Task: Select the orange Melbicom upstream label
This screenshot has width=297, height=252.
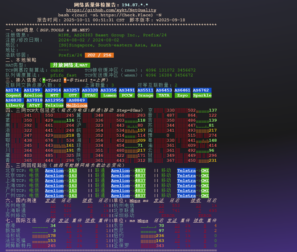Action: coord(77,105)
